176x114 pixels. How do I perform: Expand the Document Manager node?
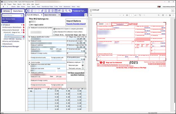point(2,46)
